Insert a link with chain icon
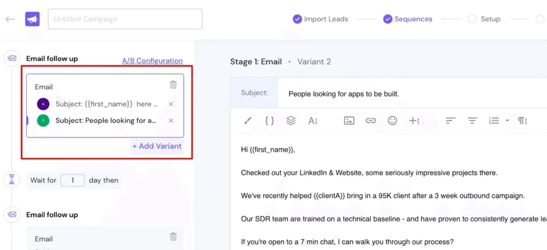Viewport: 547px width, 250px height. click(x=371, y=121)
